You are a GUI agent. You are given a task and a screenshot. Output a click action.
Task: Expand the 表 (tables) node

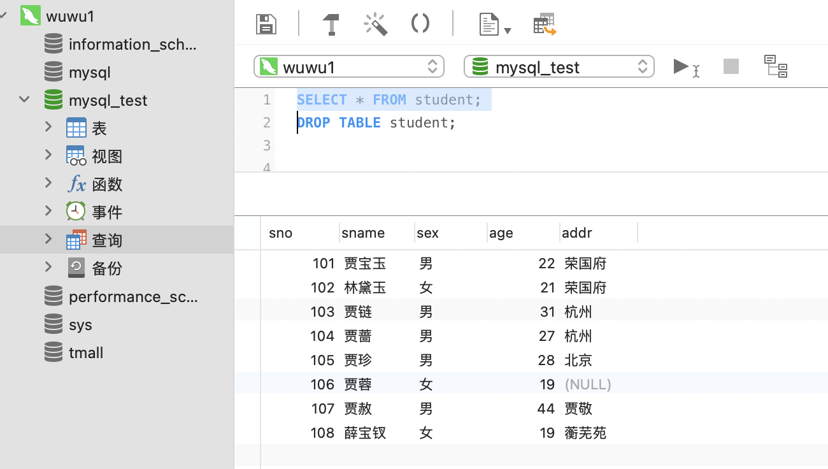tap(48, 127)
